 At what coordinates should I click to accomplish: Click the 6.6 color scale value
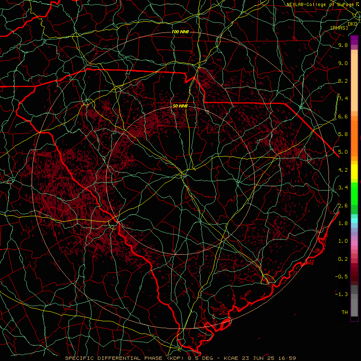coord(343,116)
